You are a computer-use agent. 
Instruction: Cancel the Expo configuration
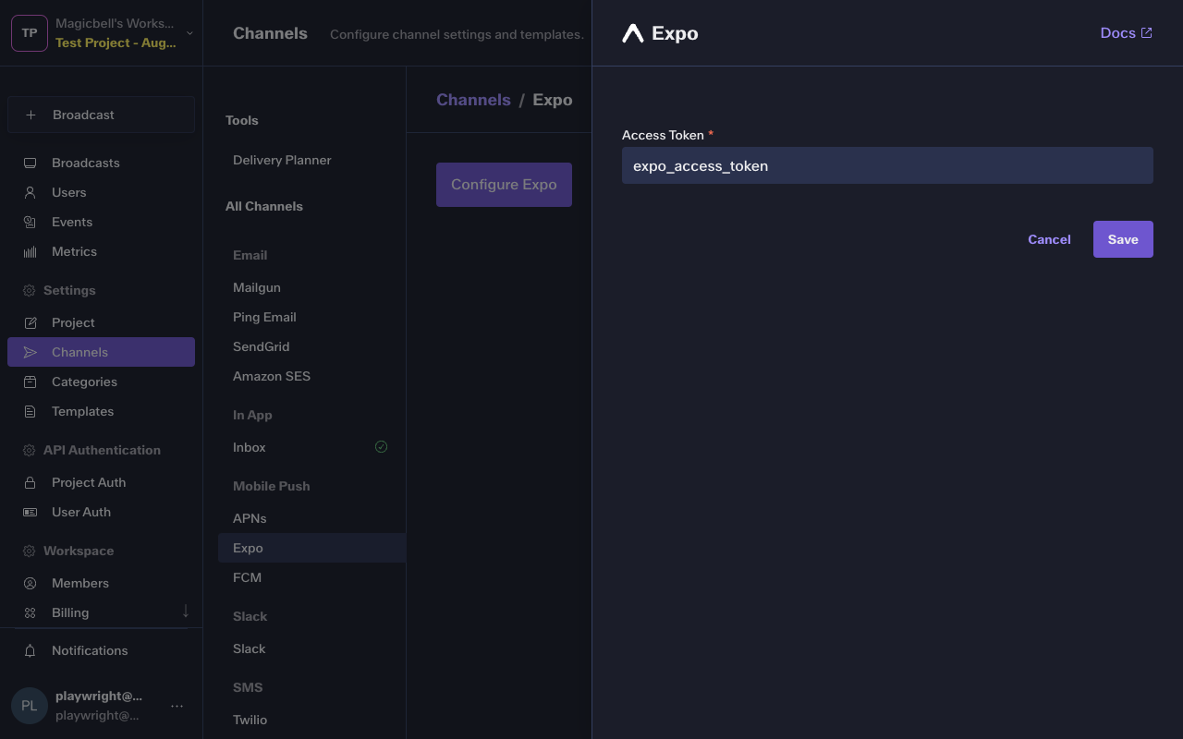[1049, 239]
